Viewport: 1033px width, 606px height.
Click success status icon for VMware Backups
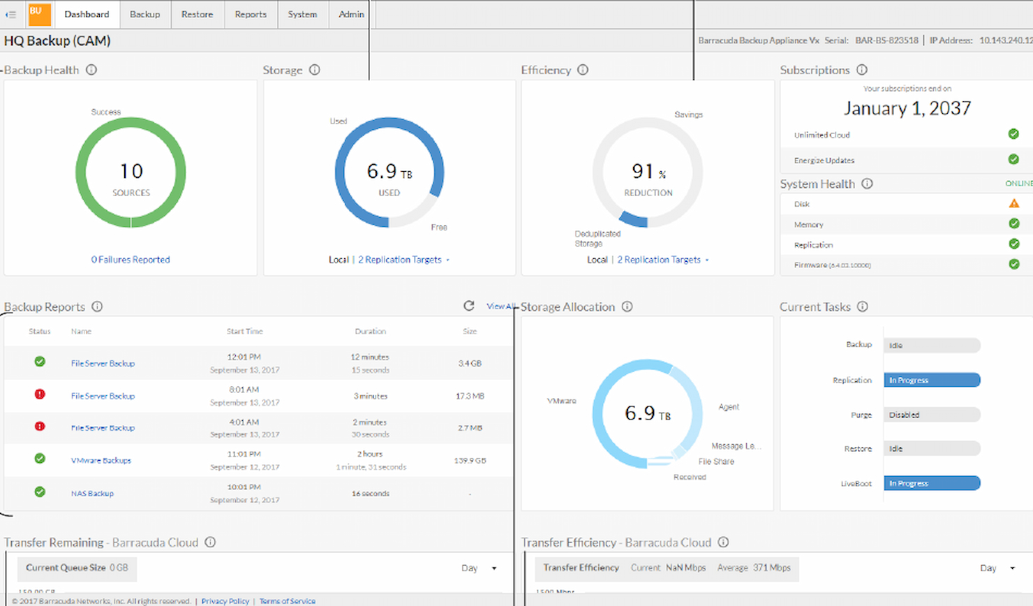coord(40,459)
